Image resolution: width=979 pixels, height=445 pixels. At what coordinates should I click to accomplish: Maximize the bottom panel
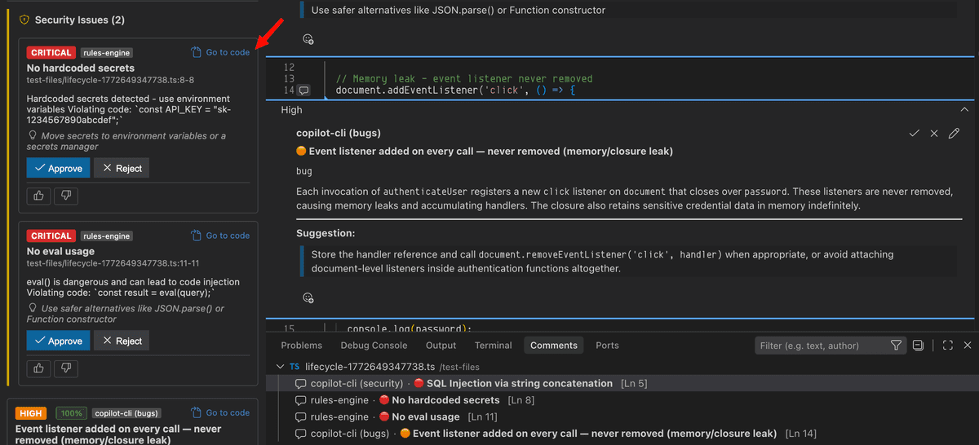pos(947,346)
